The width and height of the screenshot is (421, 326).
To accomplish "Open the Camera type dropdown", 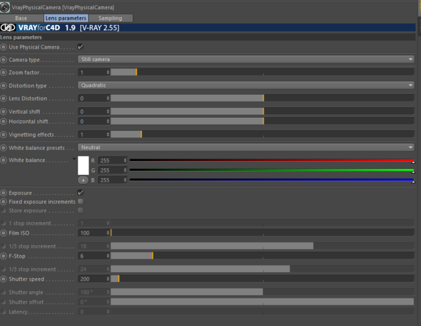I will tap(246, 59).
